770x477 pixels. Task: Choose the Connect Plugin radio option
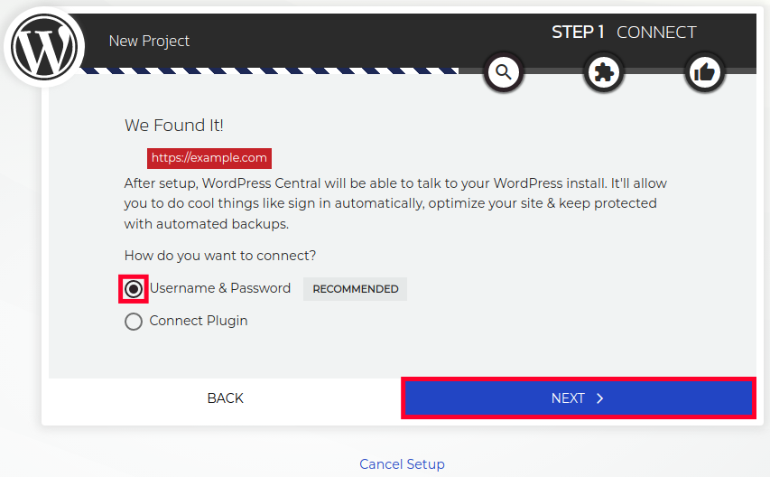tap(134, 322)
